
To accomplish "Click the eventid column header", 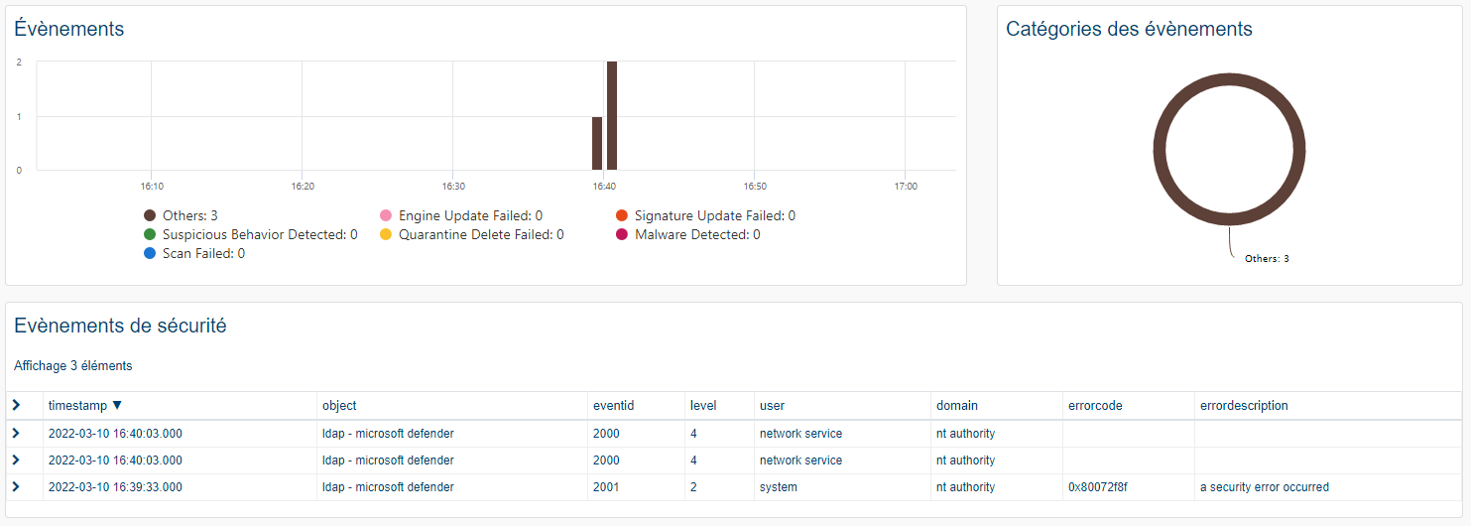I will 613,406.
